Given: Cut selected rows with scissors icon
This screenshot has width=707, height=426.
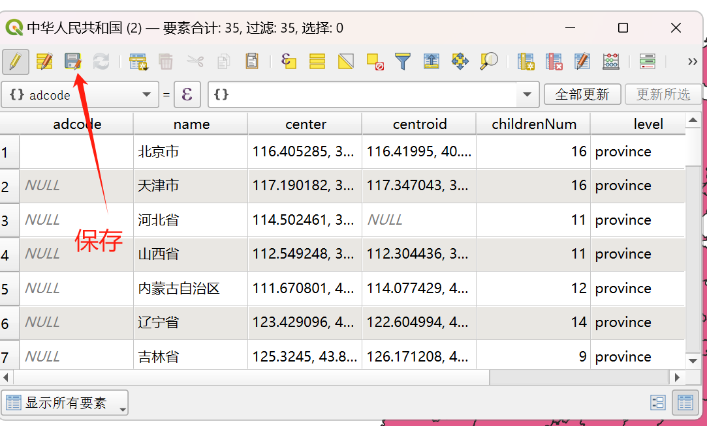Looking at the screenshot, I should pos(195,61).
